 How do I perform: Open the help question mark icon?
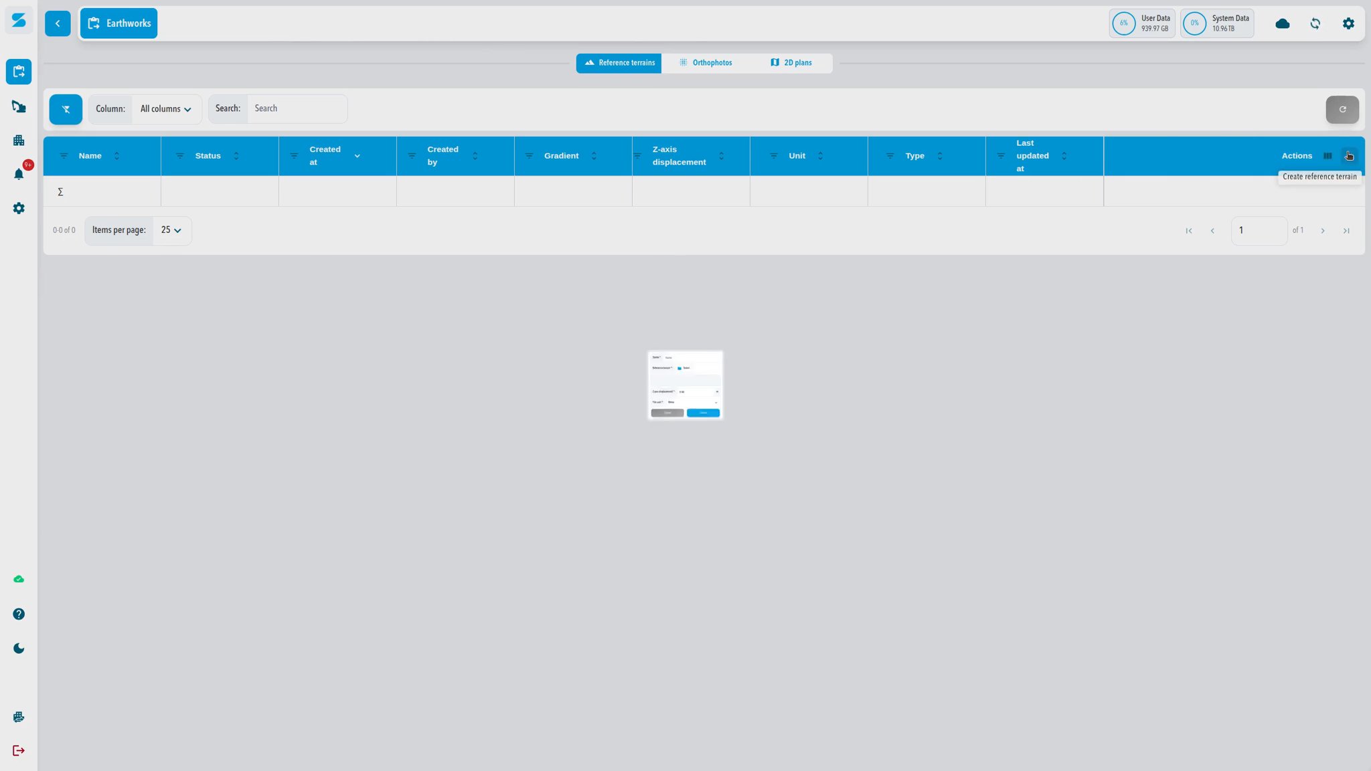coord(19,614)
